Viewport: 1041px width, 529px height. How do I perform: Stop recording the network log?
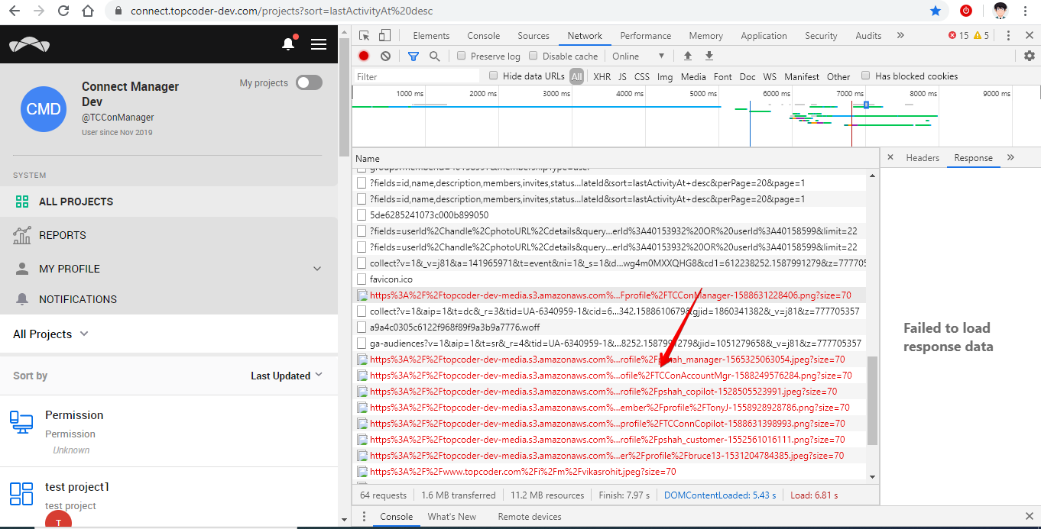(x=364, y=56)
